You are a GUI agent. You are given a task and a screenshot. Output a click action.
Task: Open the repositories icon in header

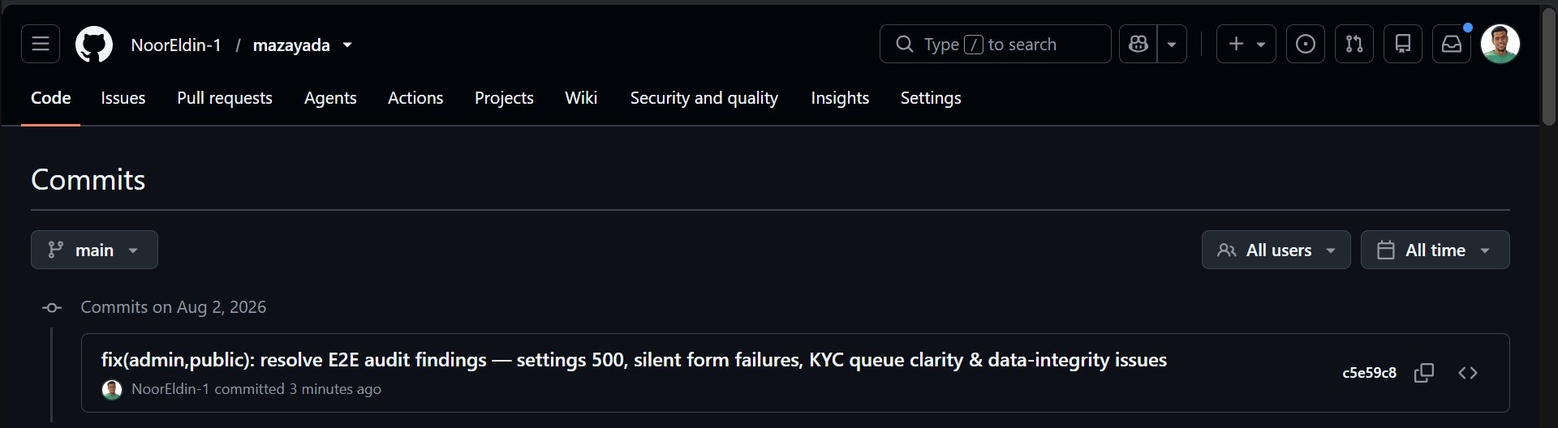pos(1402,44)
